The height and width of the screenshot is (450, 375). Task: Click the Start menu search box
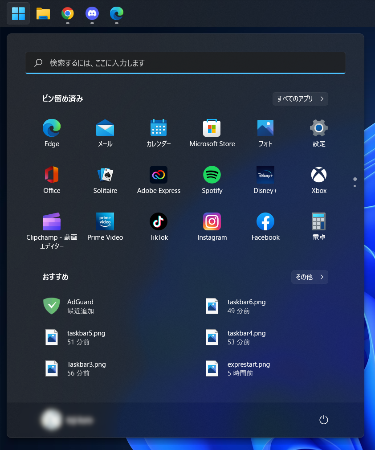coord(185,63)
